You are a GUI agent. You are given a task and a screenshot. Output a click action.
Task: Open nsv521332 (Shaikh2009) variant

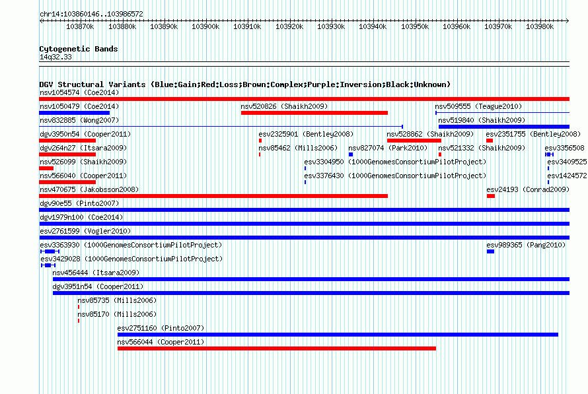click(482, 148)
